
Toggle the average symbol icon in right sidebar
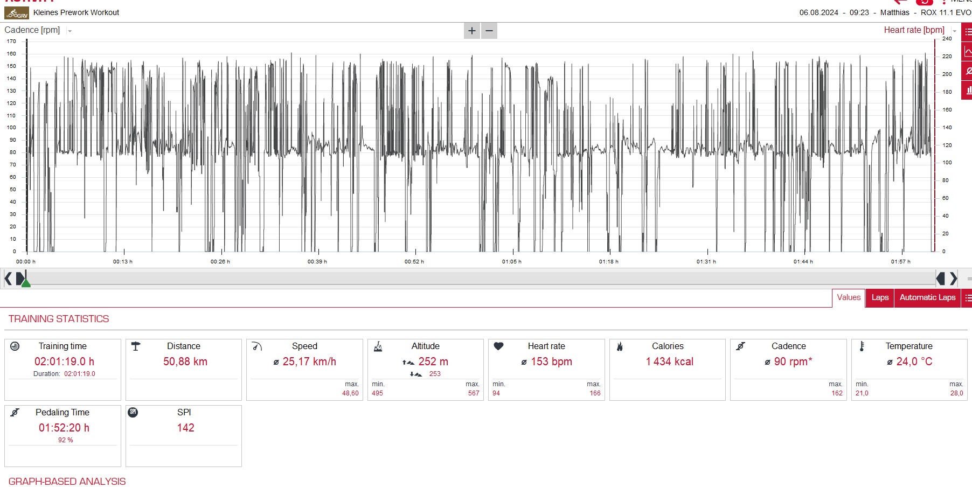(968, 71)
